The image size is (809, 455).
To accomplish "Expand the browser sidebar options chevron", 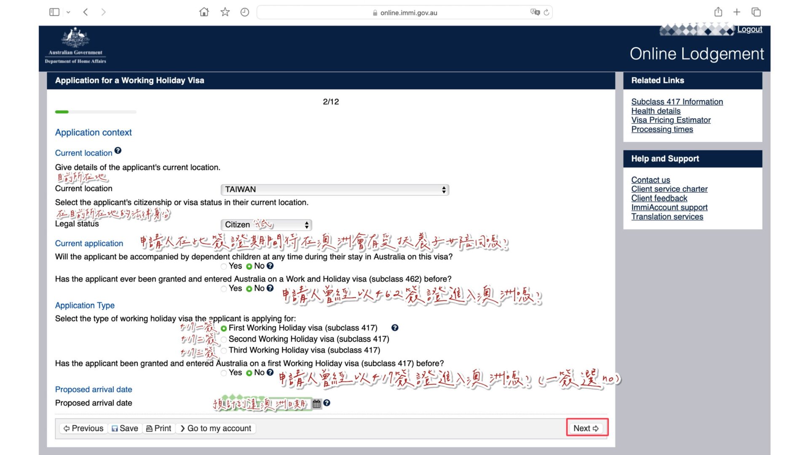I will coord(68,12).
